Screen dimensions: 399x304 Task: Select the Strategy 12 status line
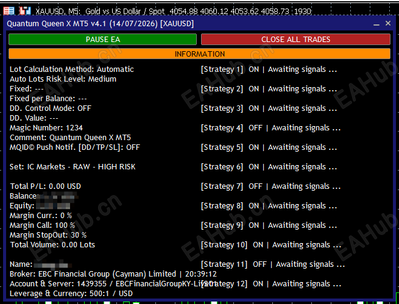tap(271, 284)
